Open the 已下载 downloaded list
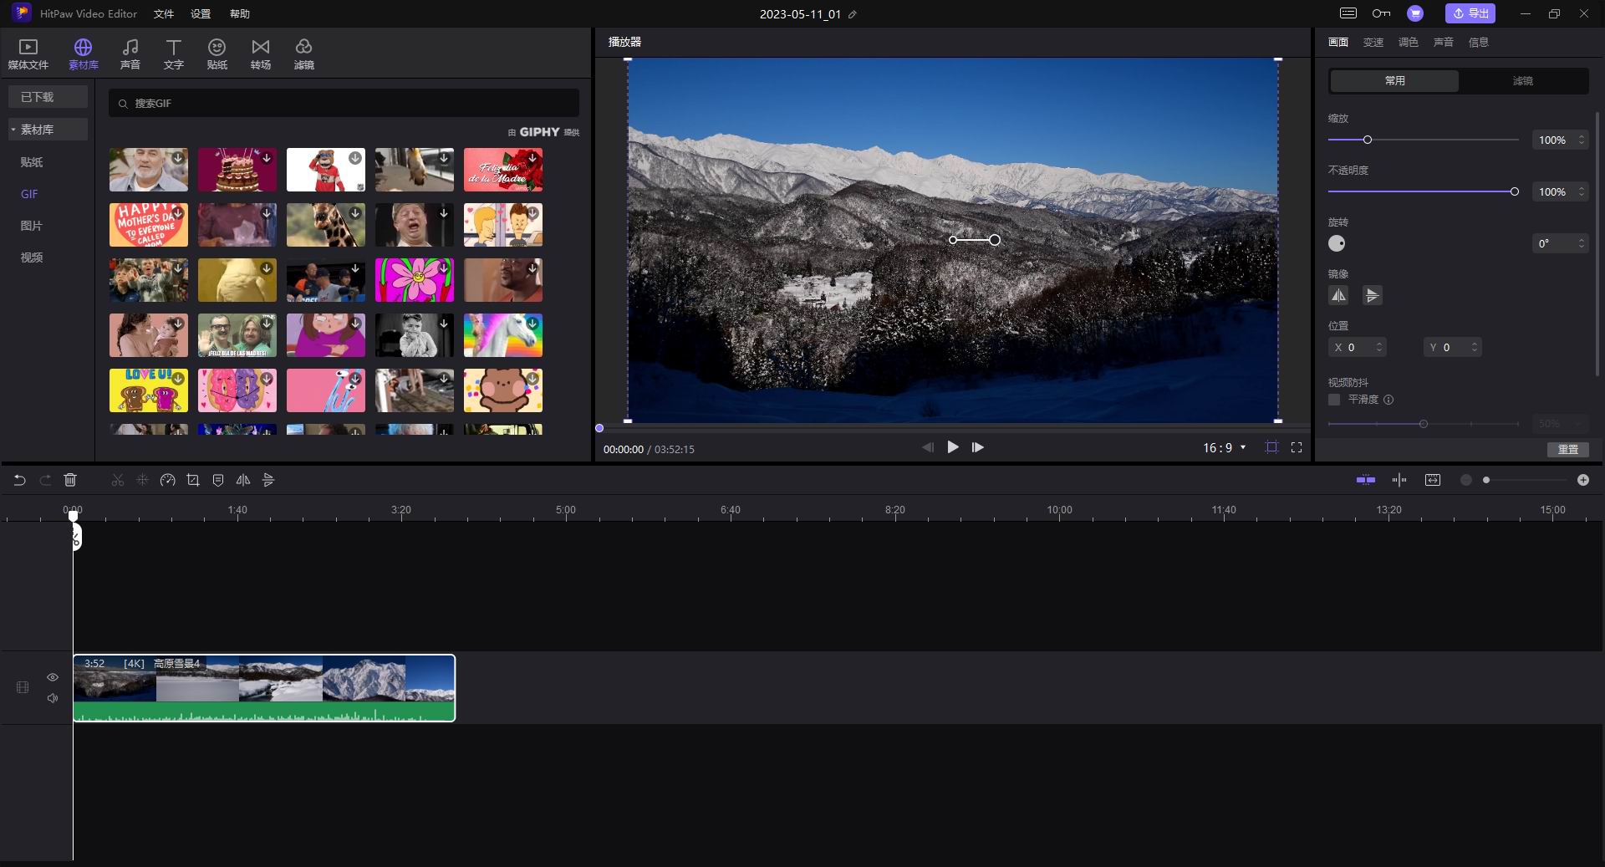Viewport: 1605px width, 867px height. pos(48,97)
